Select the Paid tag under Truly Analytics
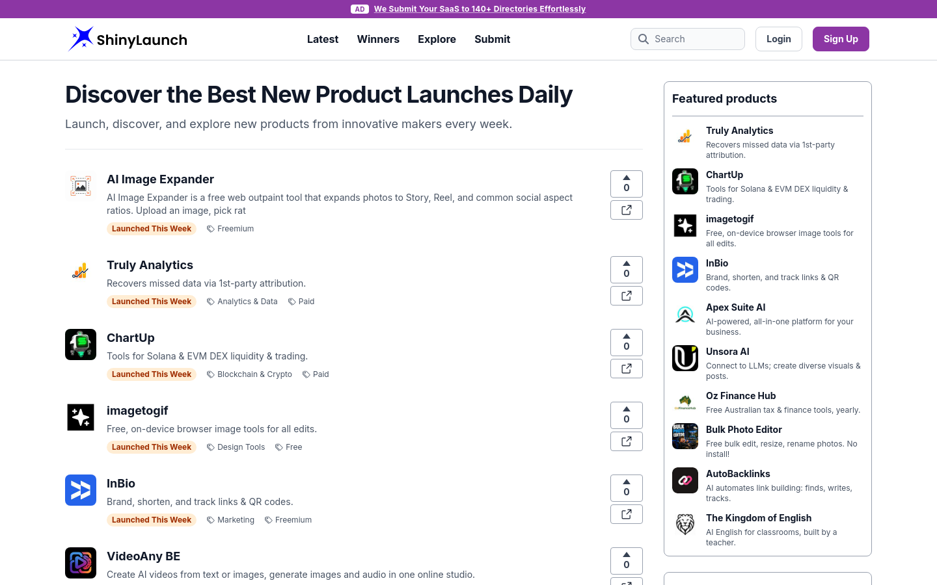The image size is (937, 585). tap(301, 302)
